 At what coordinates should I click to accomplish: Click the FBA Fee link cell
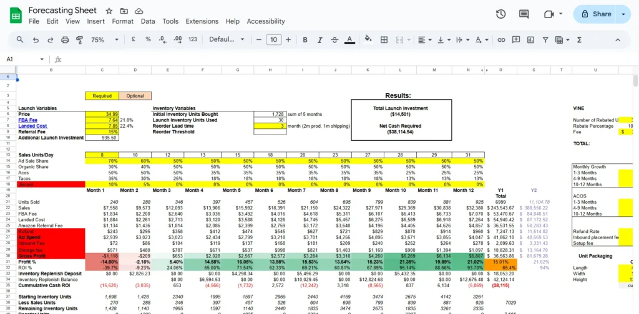click(x=27, y=120)
